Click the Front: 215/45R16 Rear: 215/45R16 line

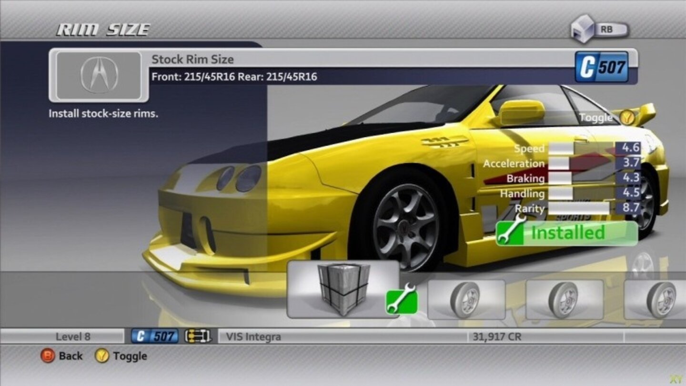(234, 76)
